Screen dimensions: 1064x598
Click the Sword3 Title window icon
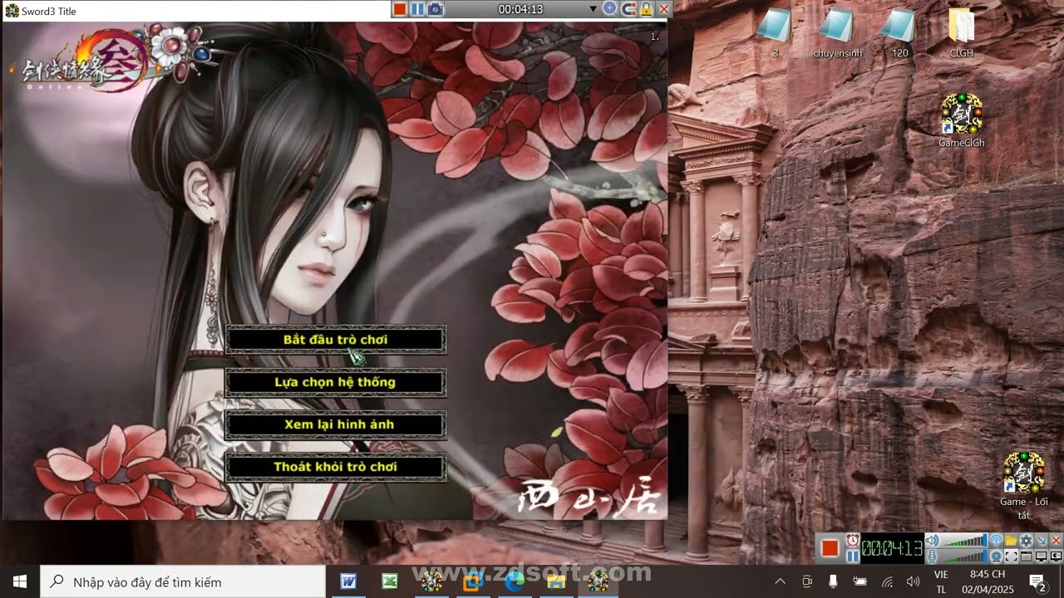click(12, 11)
